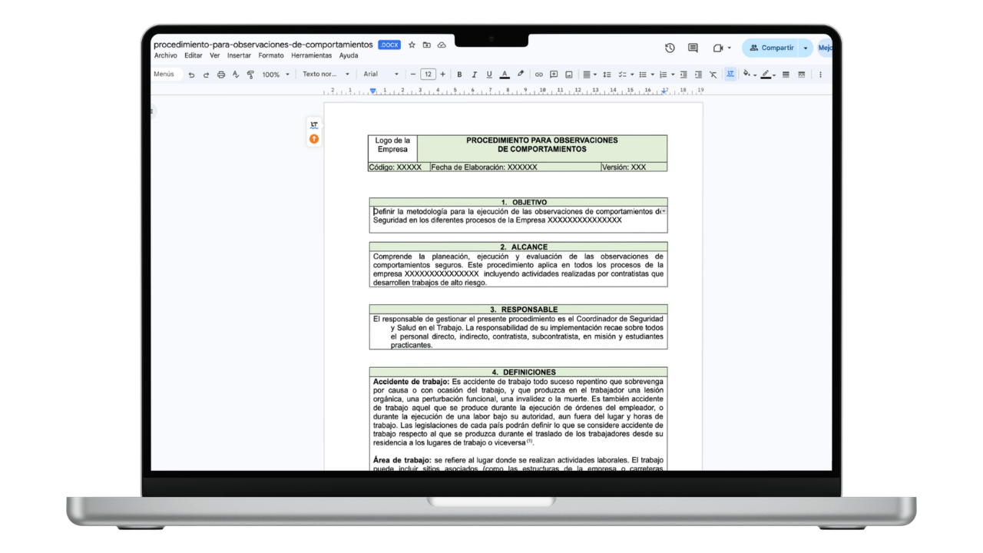
Task: Open the Herramientas menu
Action: (312, 55)
